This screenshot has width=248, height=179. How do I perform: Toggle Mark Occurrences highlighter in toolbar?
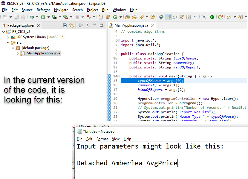tap(168, 17)
